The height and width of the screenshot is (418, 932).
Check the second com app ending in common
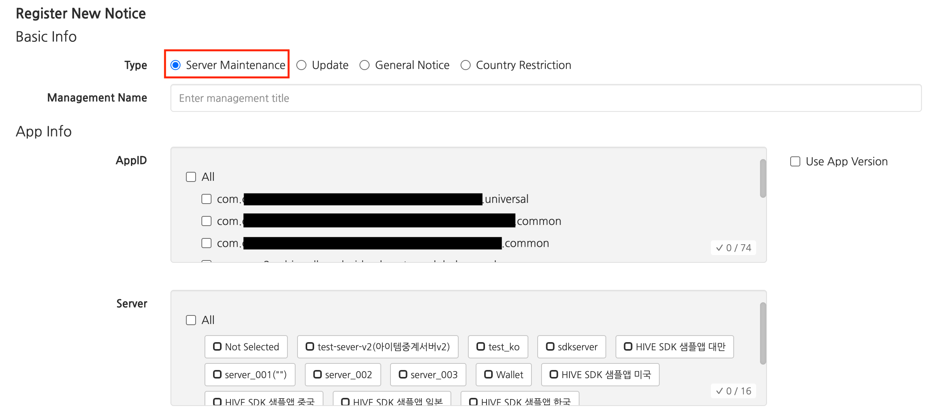(206, 243)
